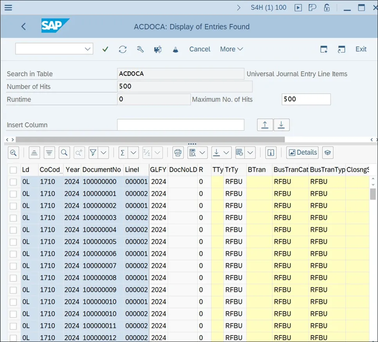
Task: Expand the title bar chevron arrow
Action: coord(239,8)
